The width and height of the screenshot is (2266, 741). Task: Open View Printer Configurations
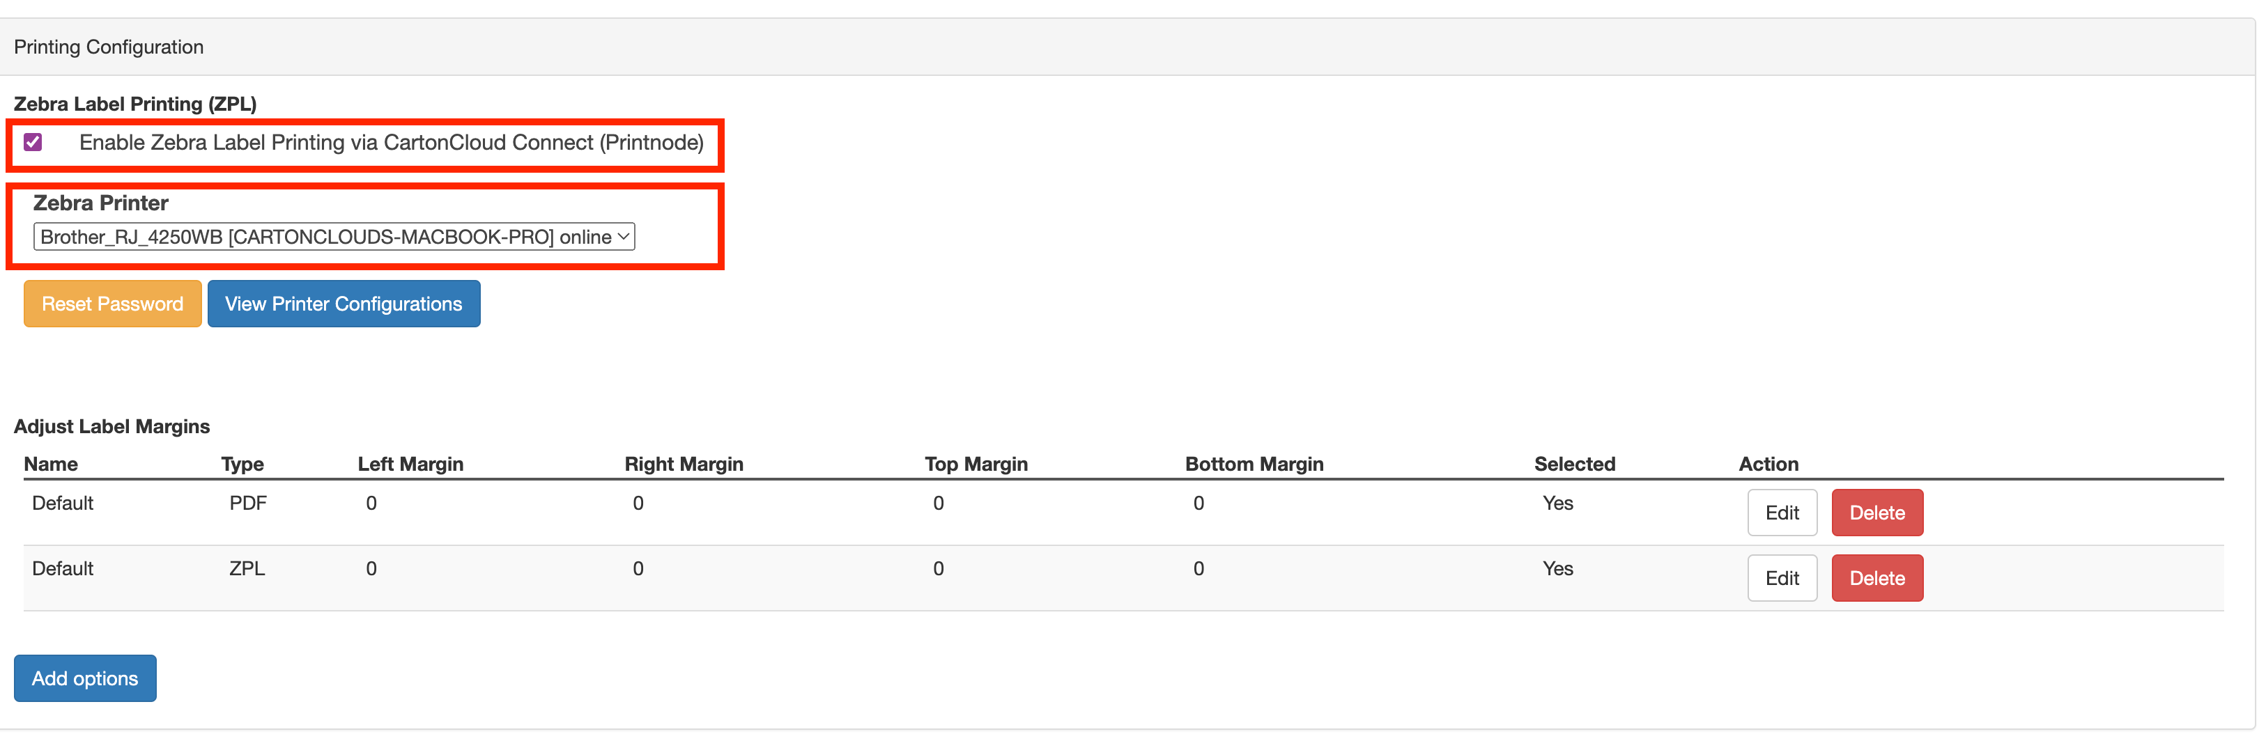343,303
